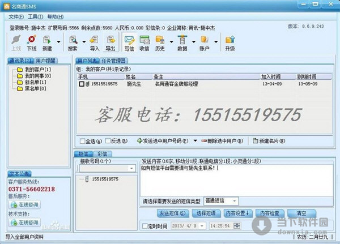Click the 文本公告 panel tab

(x=20, y=174)
